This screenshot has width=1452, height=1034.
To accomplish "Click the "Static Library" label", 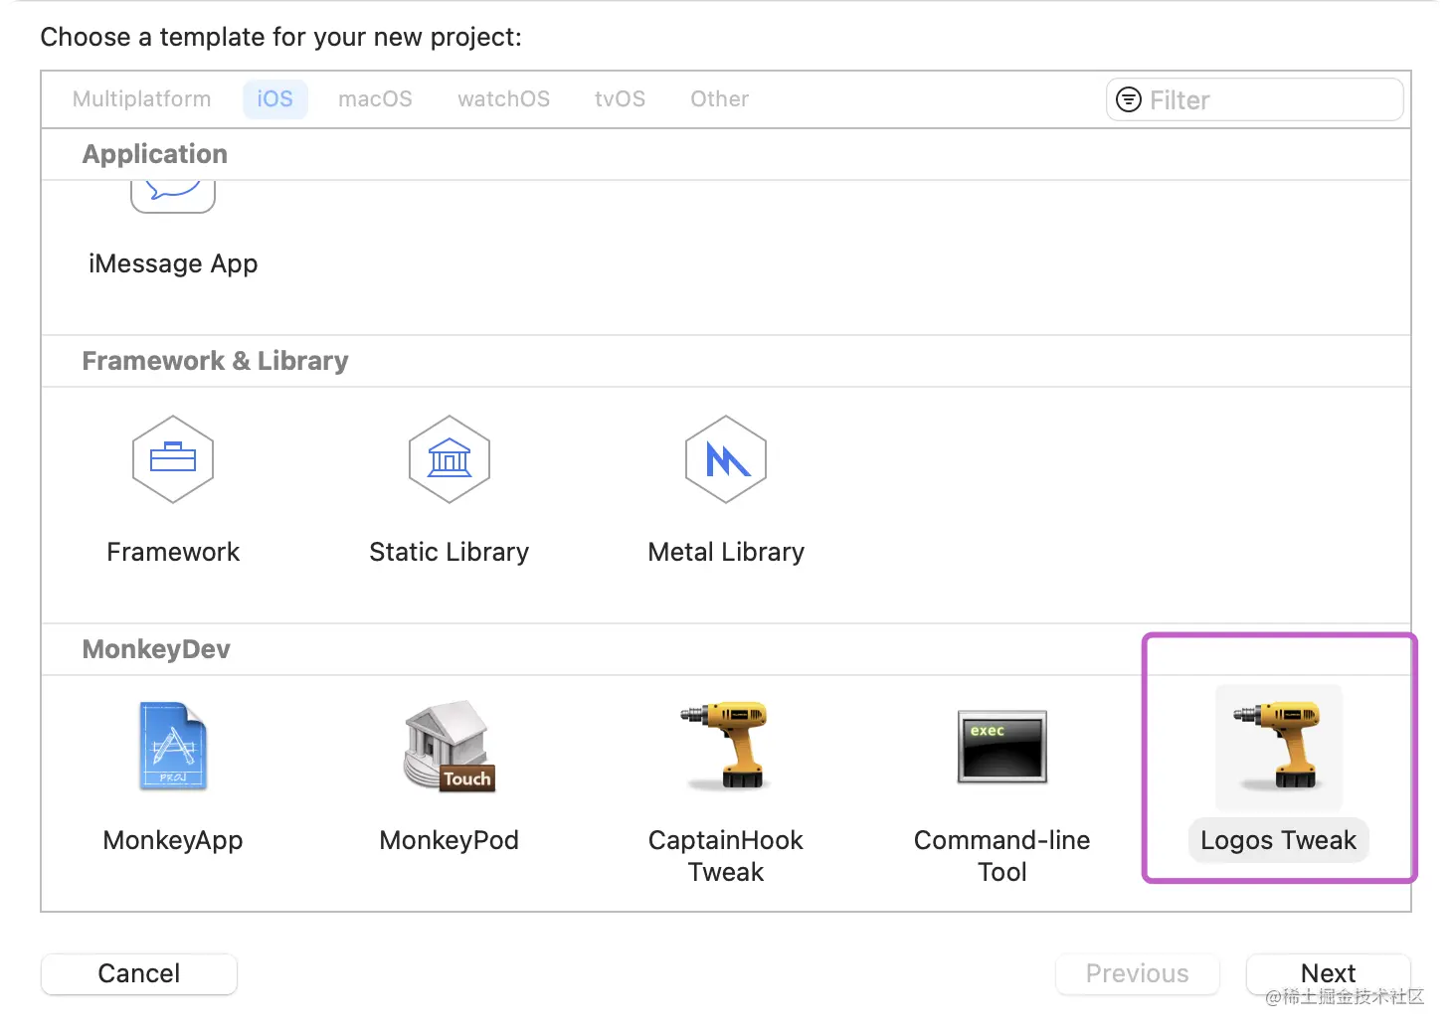I will coord(450,552).
